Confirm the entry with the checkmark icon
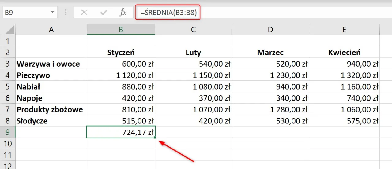The height and width of the screenshot is (169, 392). [104, 13]
